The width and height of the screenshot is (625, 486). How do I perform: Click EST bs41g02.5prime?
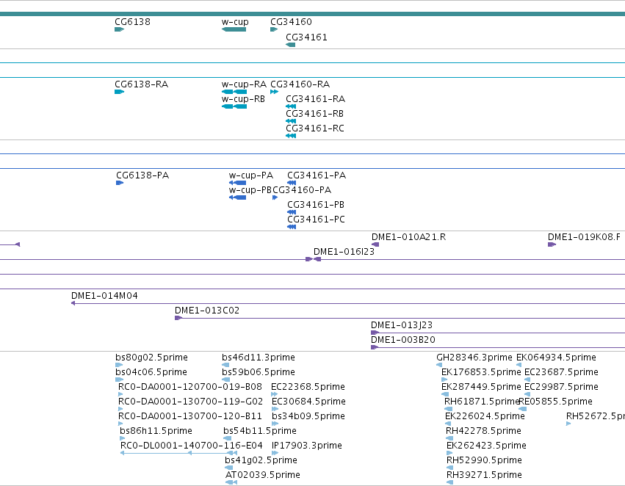[261, 461]
